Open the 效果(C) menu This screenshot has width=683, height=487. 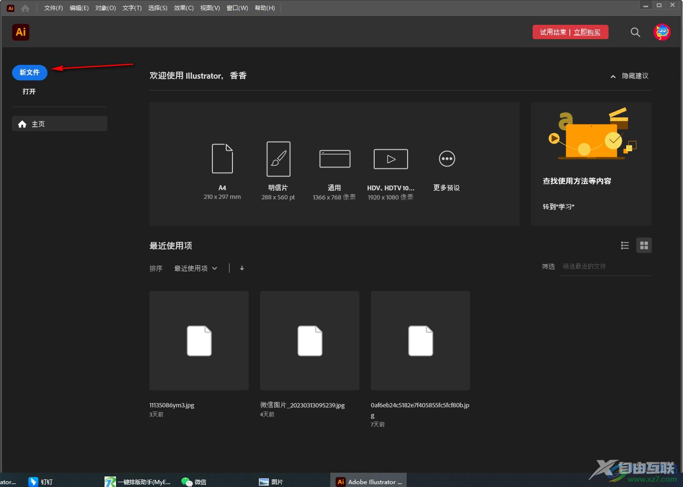pyautogui.click(x=184, y=8)
